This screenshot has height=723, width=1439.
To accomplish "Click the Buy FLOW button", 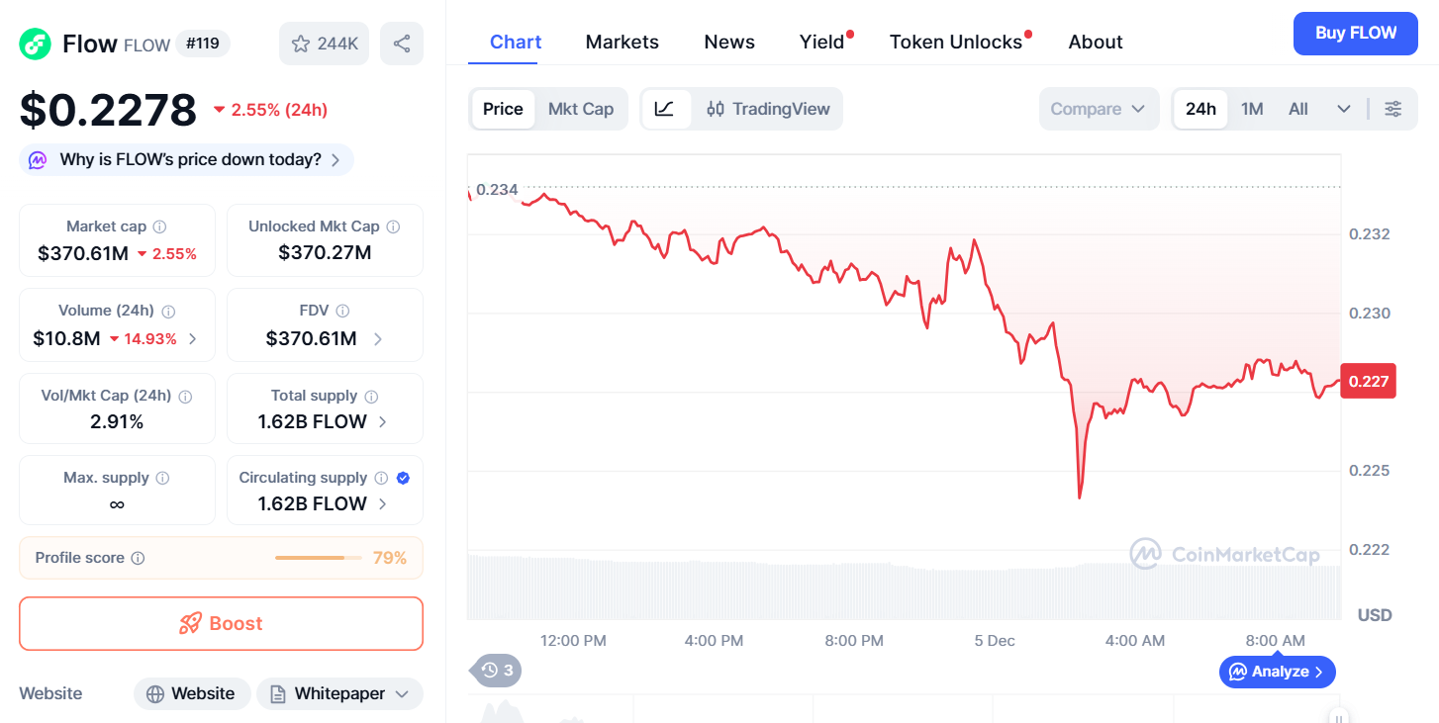I will pyautogui.click(x=1355, y=33).
